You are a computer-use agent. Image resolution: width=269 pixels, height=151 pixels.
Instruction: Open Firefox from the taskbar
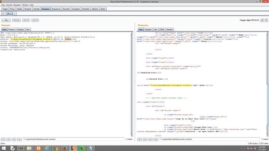(x=64, y=148)
